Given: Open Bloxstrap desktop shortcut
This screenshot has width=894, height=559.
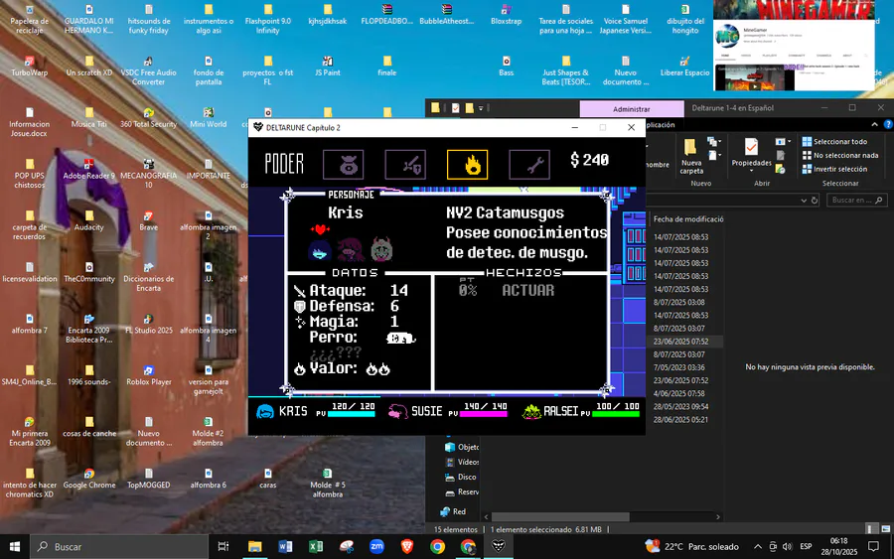Looking at the screenshot, I should (x=506, y=15).
